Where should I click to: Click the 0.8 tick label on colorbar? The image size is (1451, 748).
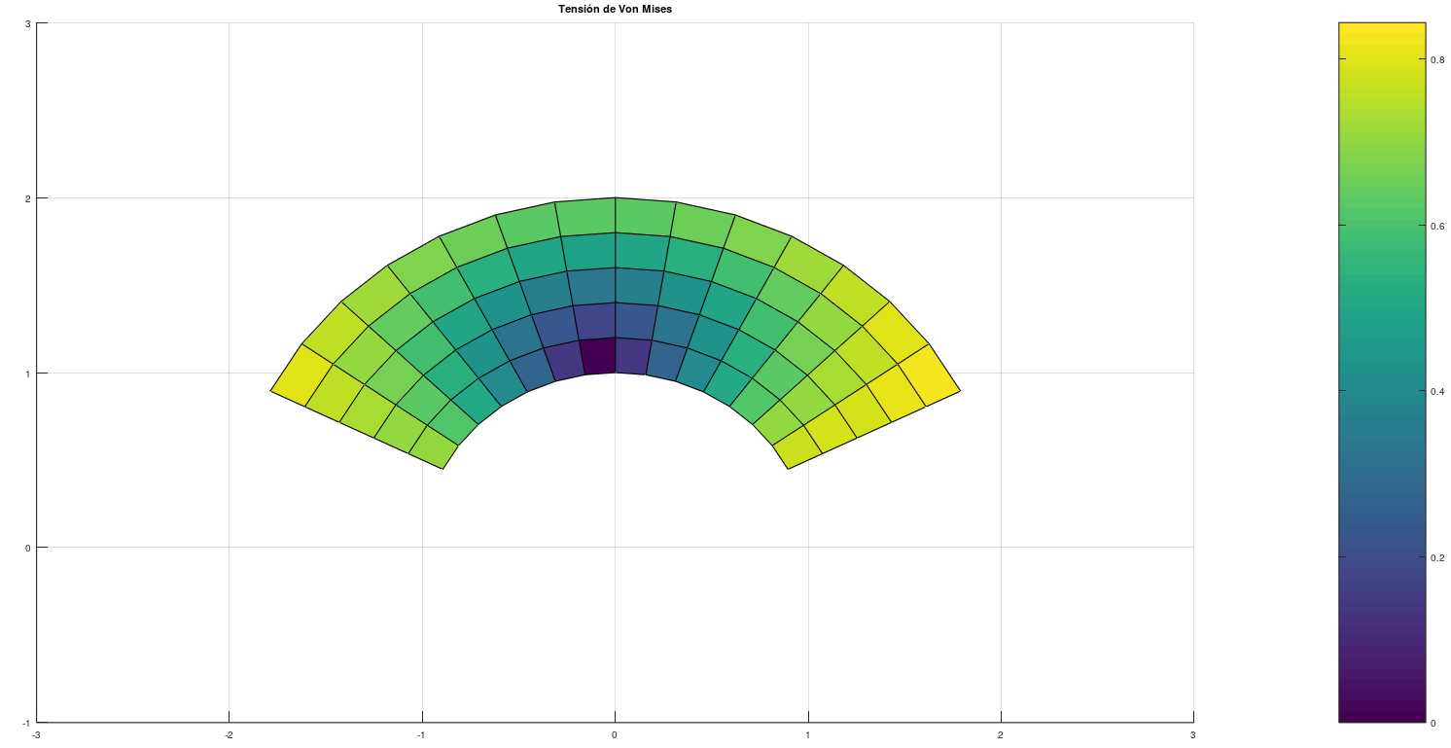pyautogui.click(x=1436, y=59)
